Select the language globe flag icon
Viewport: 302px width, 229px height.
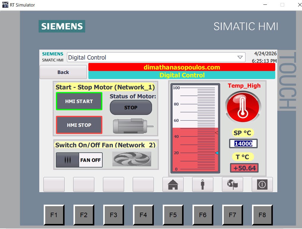click(x=232, y=184)
